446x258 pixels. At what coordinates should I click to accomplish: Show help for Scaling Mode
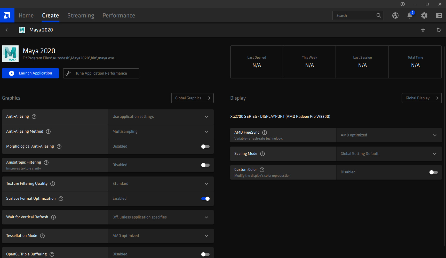[262, 154]
